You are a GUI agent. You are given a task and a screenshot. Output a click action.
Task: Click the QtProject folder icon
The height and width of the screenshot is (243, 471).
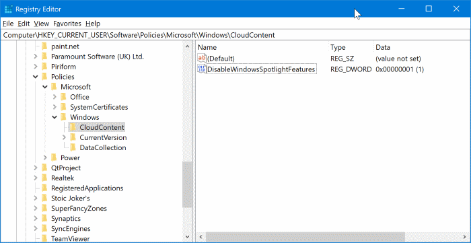click(44, 168)
